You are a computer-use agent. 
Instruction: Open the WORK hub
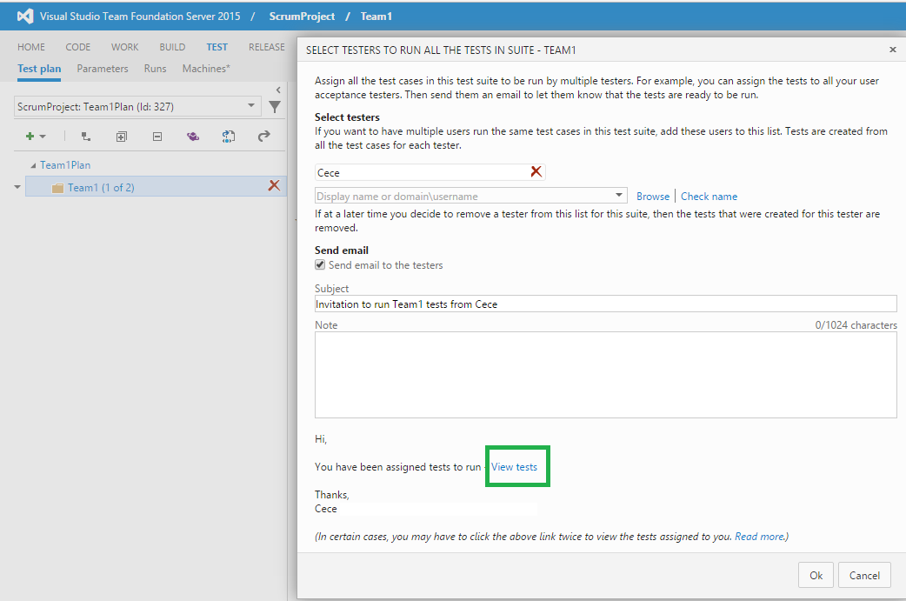[125, 47]
